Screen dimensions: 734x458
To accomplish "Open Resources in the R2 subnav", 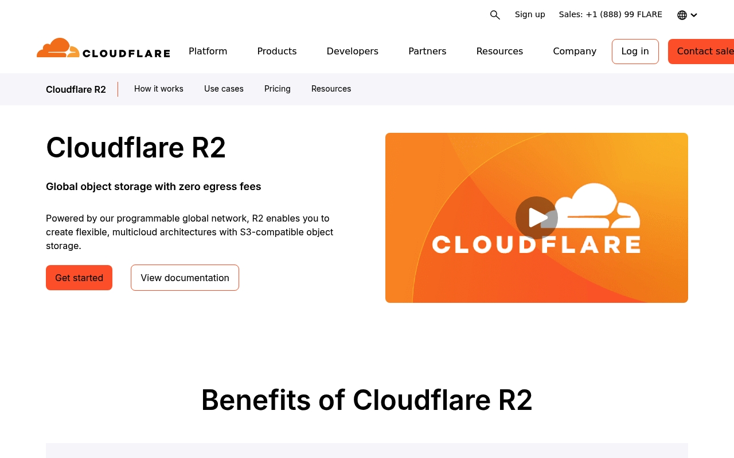I will (x=331, y=89).
